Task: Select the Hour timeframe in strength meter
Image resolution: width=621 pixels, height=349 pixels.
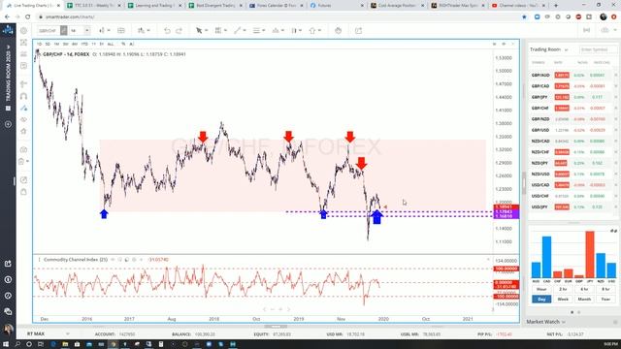Action: (541, 289)
